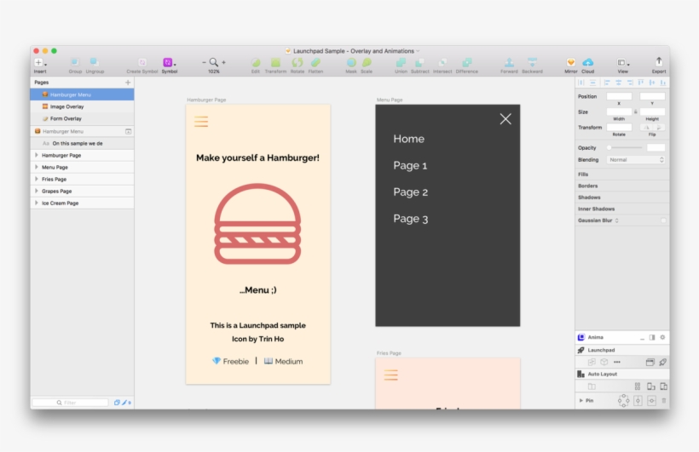
Task: Click Page 2 in the menu artboard
Action: 411,192
